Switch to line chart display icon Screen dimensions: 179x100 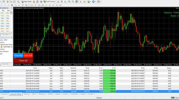(x=65, y=2)
